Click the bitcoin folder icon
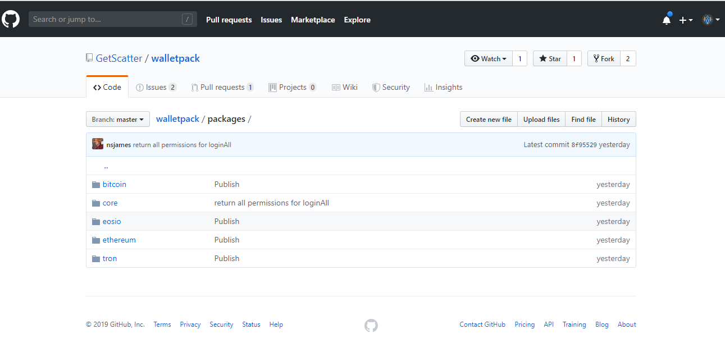This screenshot has height=352, width=725. tap(96, 185)
